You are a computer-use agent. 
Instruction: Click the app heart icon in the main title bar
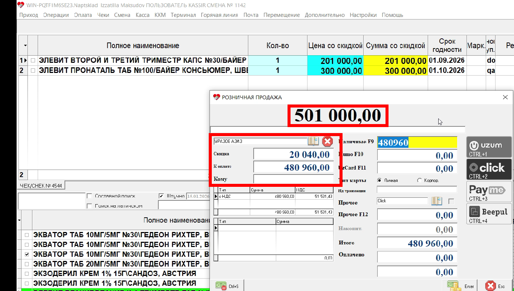[21, 5]
